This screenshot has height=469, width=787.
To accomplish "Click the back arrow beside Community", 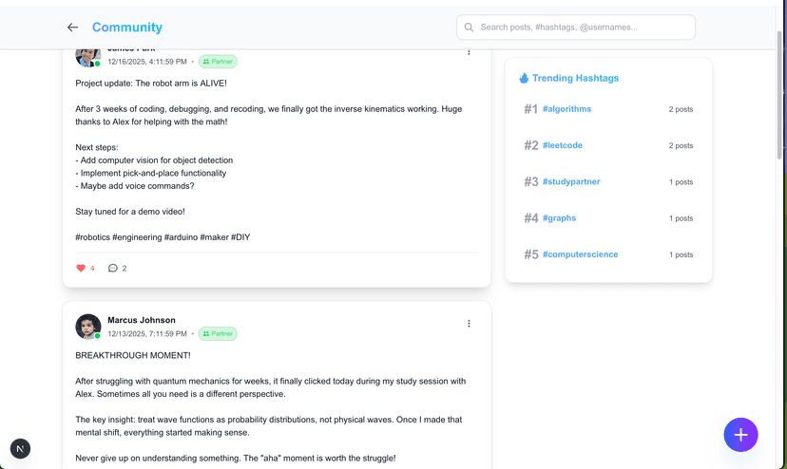I will pos(72,28).
